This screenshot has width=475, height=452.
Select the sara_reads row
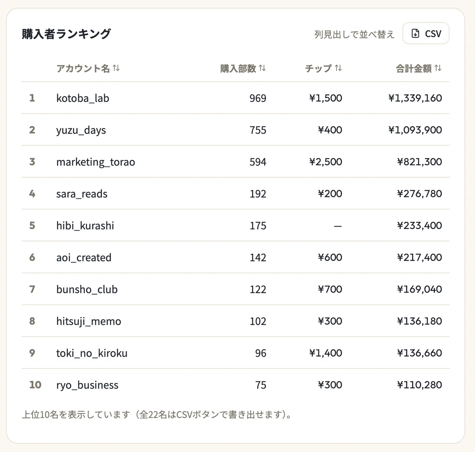pos(236,193)
